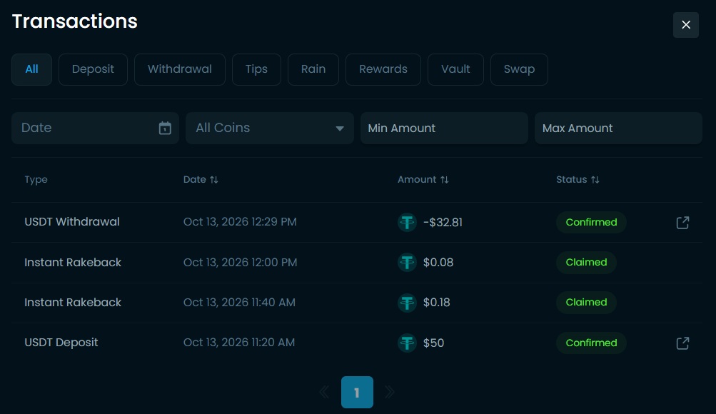
Task: Close the Transactions dialog
Action: tap(685, 25)
